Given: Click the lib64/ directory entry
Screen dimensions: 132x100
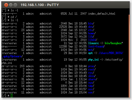Looking at the screenshot, I should [93, 40].
